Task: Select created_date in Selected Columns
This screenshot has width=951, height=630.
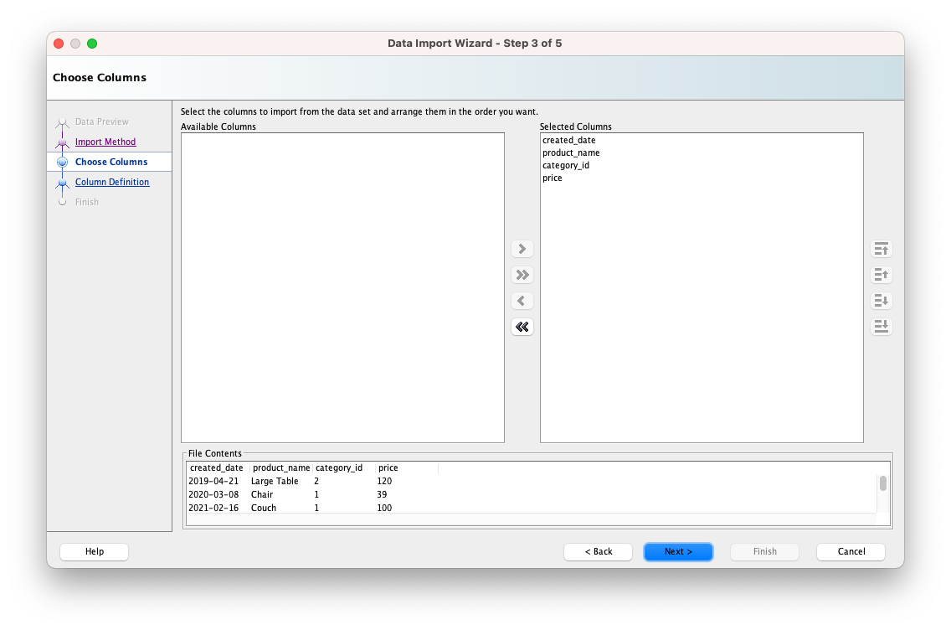Action: click(568, 140)
